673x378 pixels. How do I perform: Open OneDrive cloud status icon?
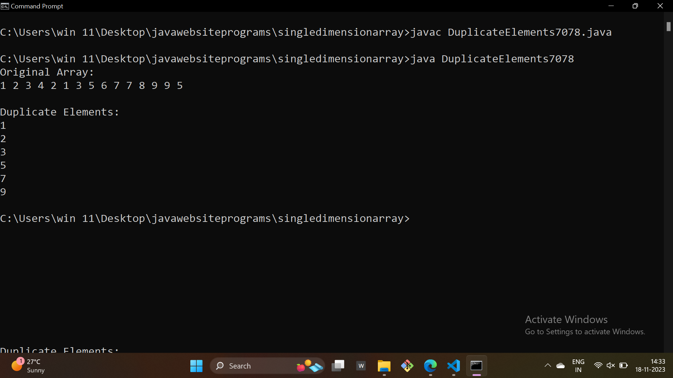click(x=560, y=366)
